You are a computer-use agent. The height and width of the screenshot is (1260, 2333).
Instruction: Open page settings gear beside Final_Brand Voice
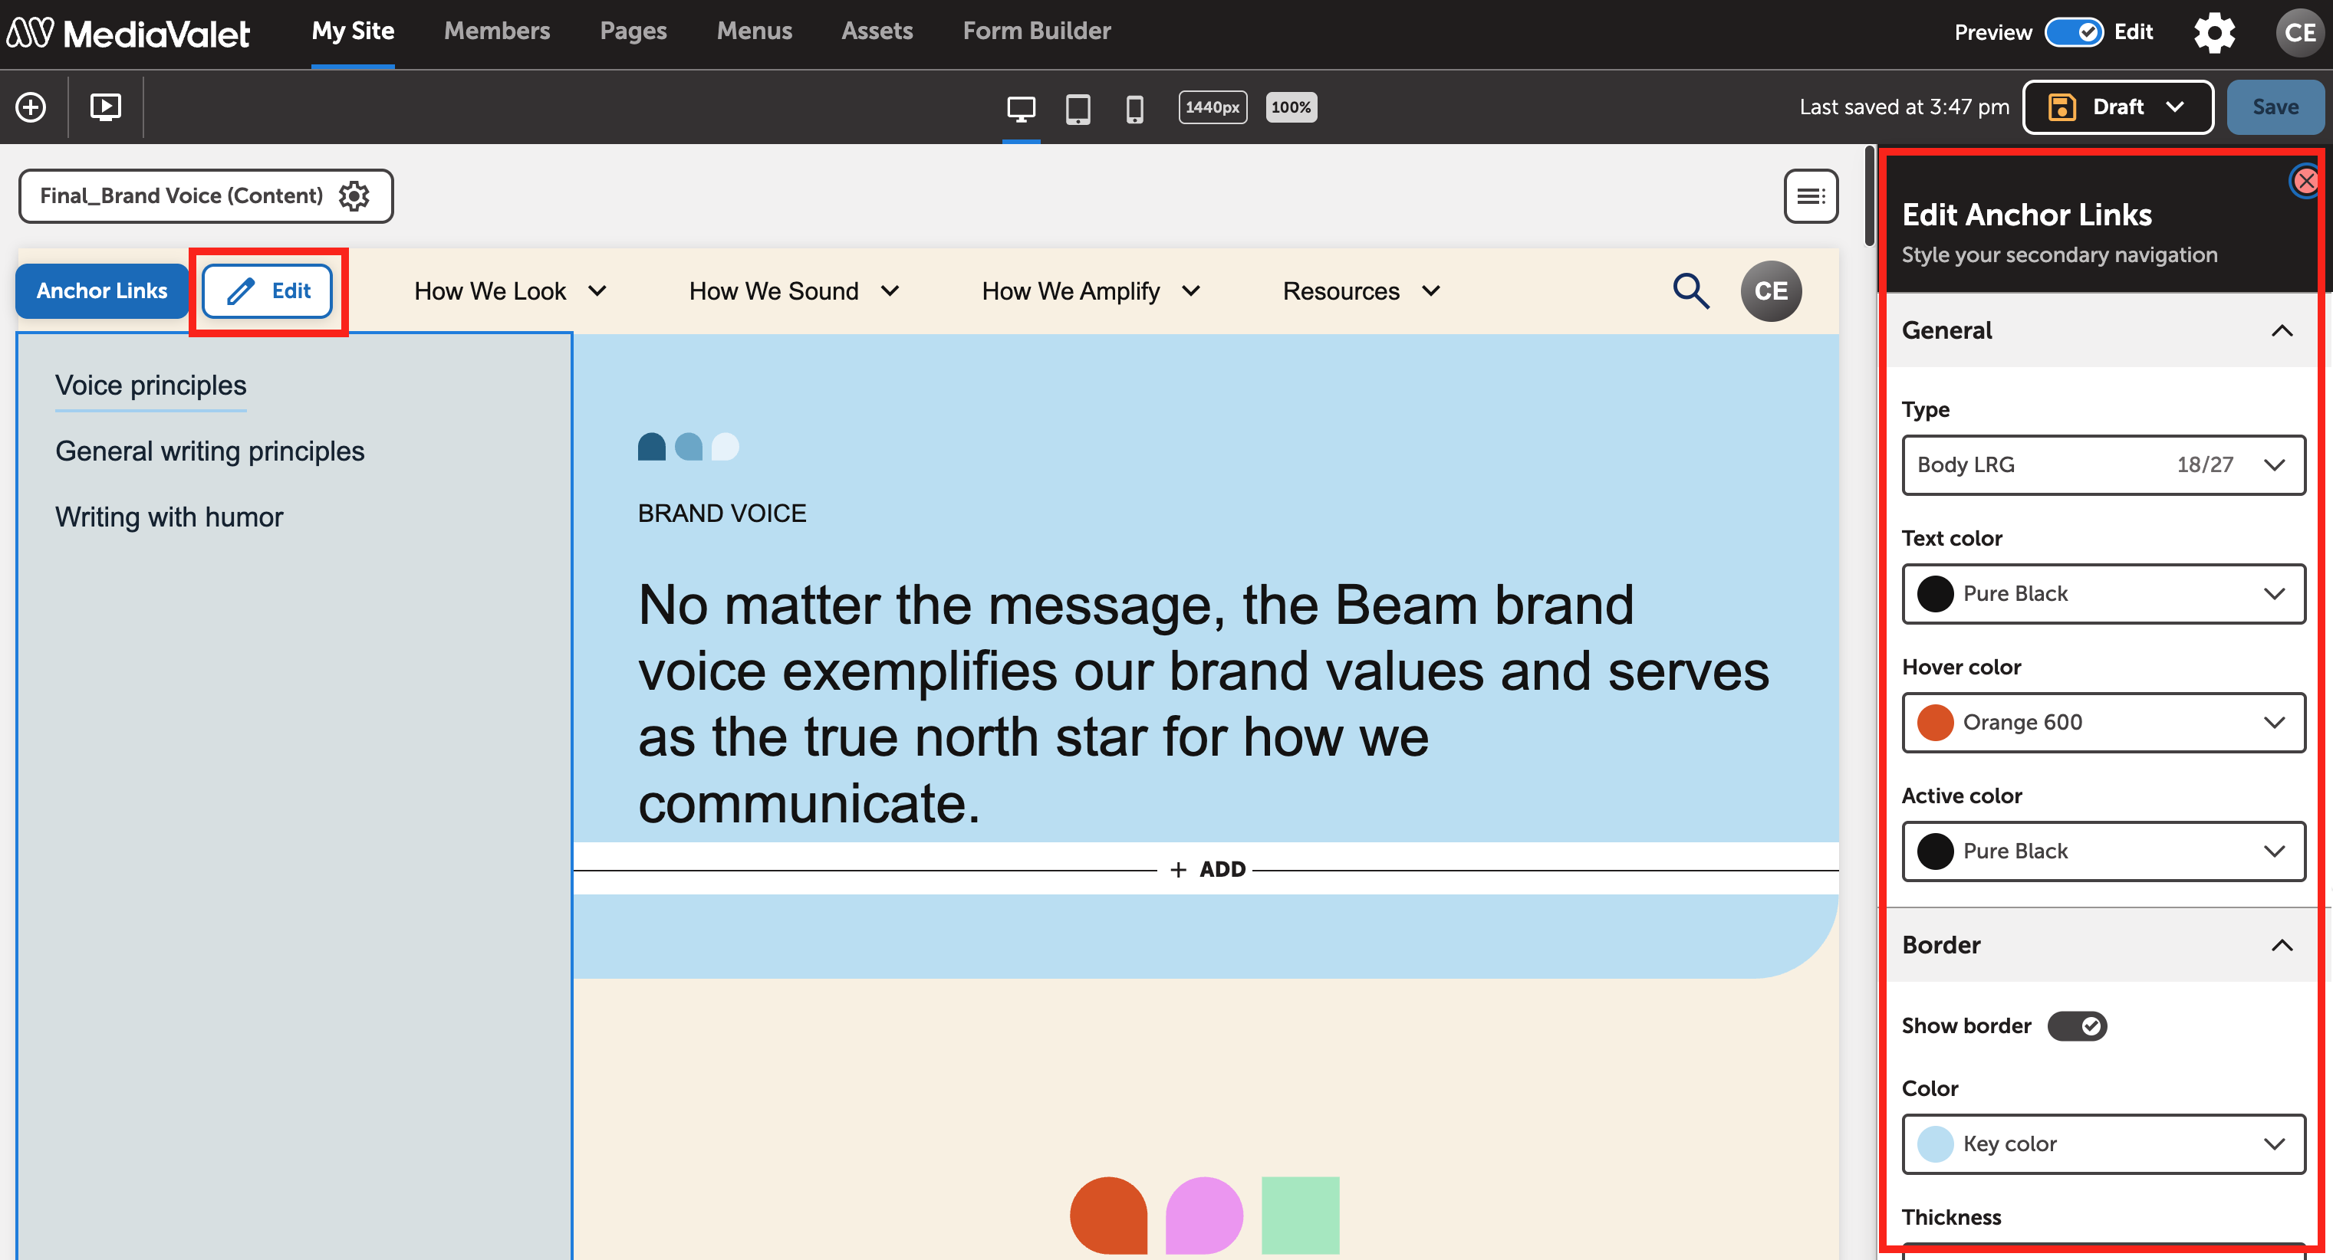[354, 195]
